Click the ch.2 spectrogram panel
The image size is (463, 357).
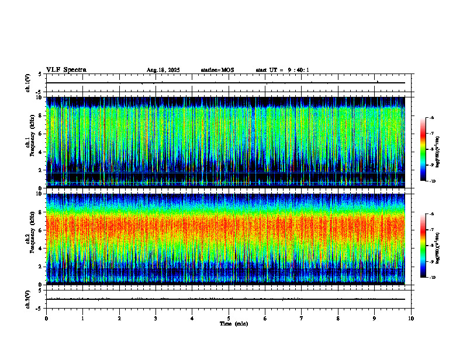(226, 239)
